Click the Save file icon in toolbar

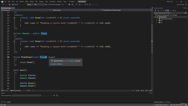coord(15,5)
